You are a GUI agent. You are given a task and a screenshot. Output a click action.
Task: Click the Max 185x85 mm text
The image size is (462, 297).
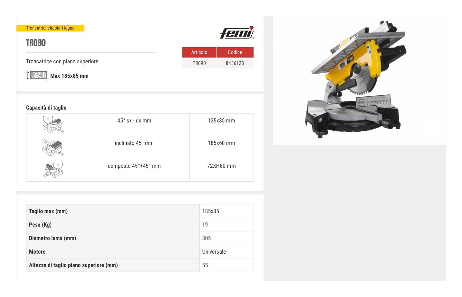coord(69,76)
